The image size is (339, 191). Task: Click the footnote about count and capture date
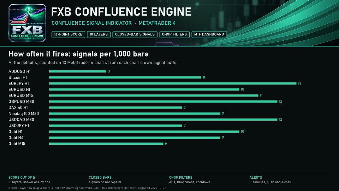87,188
